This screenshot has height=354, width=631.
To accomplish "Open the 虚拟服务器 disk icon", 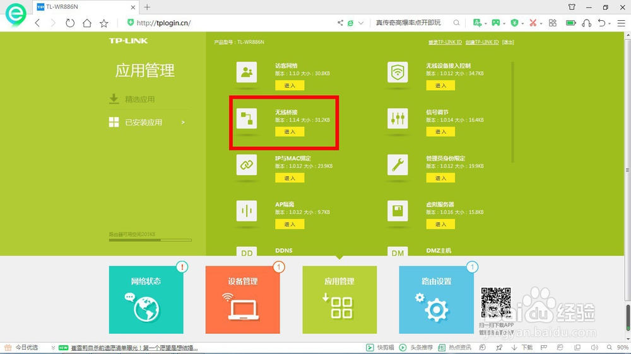I will [x=398, y=210].
